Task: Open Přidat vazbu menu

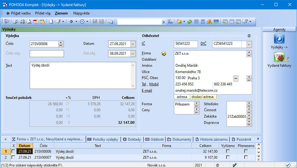Action: click(19, 13)
